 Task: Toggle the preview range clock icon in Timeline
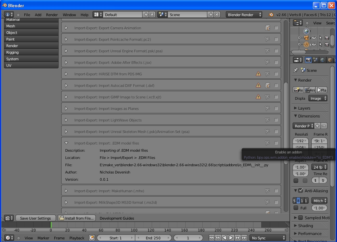(x=92, y=238)
